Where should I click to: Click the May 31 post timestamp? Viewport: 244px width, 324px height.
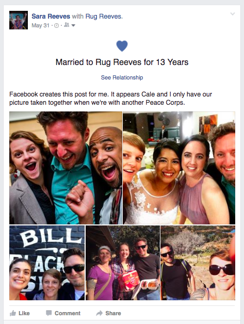click(x=40, y=25)
